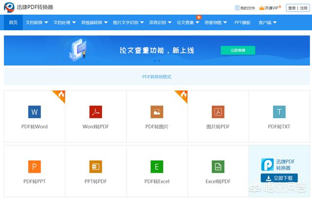The image size is (312, 198).
Task: Select the PDF转Excel green E icon
Action: 157,167
